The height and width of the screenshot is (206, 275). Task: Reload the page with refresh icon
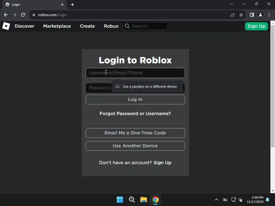click(23, 15)
